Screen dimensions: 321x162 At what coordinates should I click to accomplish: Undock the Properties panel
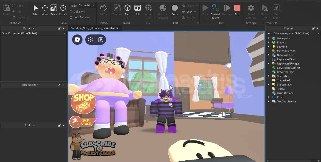[59, 28]
